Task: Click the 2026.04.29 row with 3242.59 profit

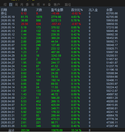Action: pyautogui.click(x=62, y=56)
